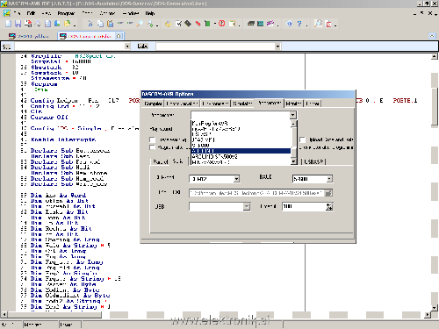Select the Serial sub-tab
This screenshot has height=329, width=439.
coord(177,161)
